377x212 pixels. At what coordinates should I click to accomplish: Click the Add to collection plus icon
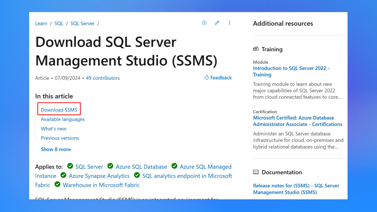coord(204,23)
